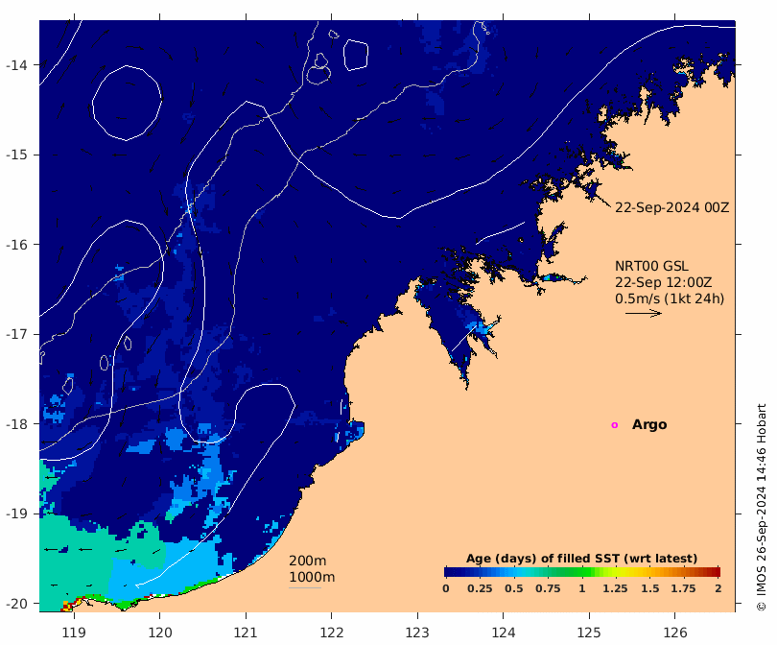This screenshot has height=645, width=777.
Task: Click the longitude axis label 121
Action: (246, 633)
